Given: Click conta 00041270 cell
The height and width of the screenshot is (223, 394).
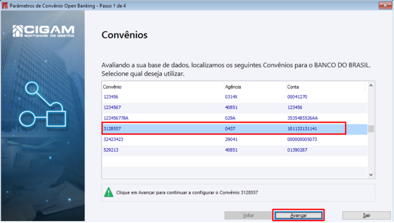Looking at the screenshot, I should pos(297,97).
